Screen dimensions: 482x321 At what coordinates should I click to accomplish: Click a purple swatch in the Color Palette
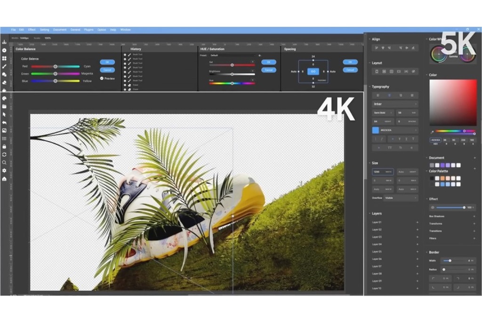pos(442,165)
